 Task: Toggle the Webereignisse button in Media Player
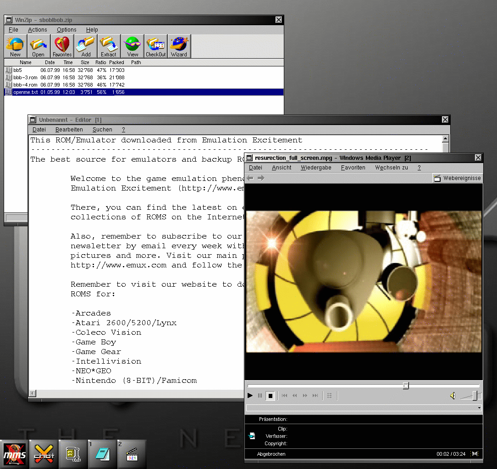point(458,178)
